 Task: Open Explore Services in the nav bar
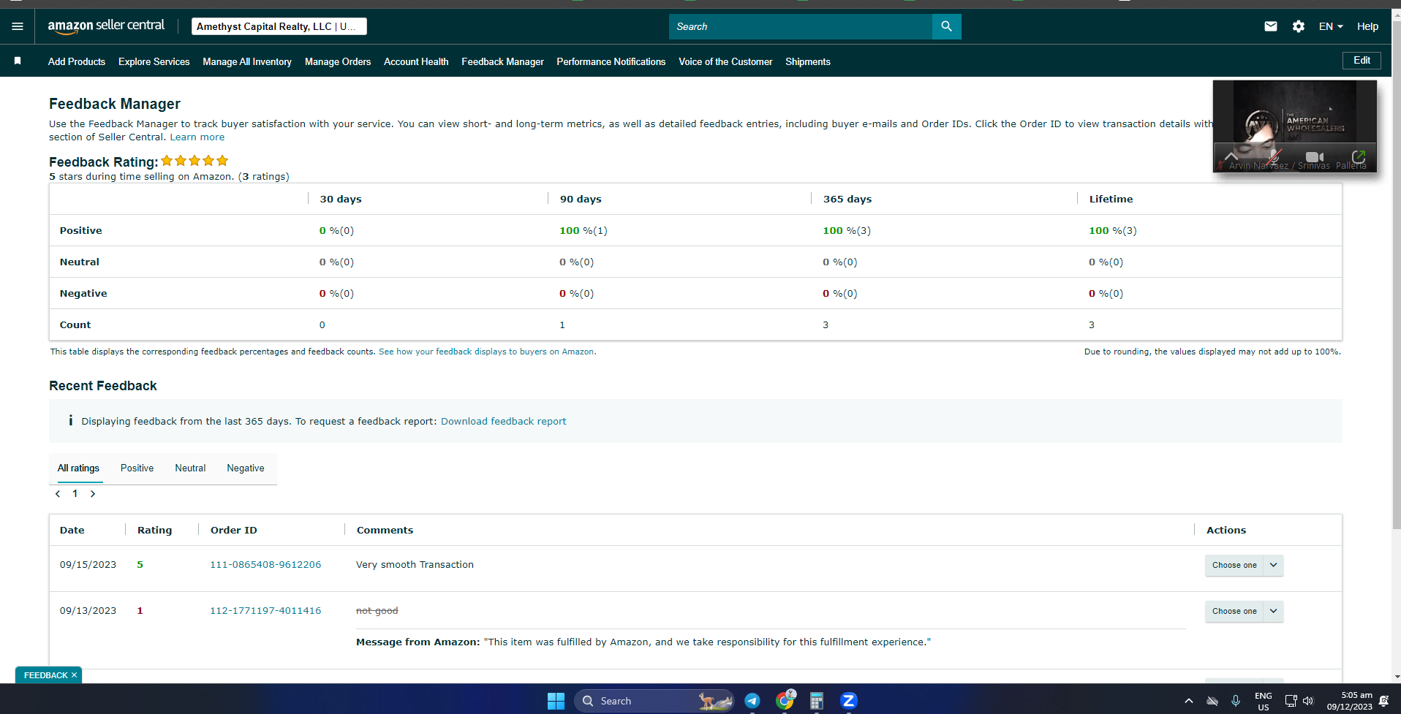tap(154, 61)
